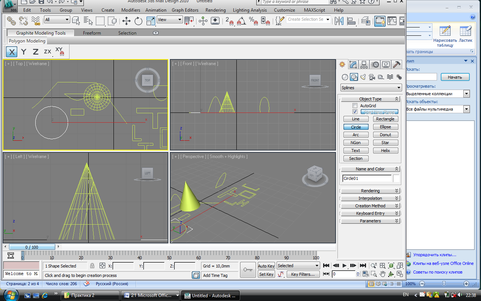Enable the AutoGrid checkbox
Viewport: 481px width, 301px height.
pos(355,106)
